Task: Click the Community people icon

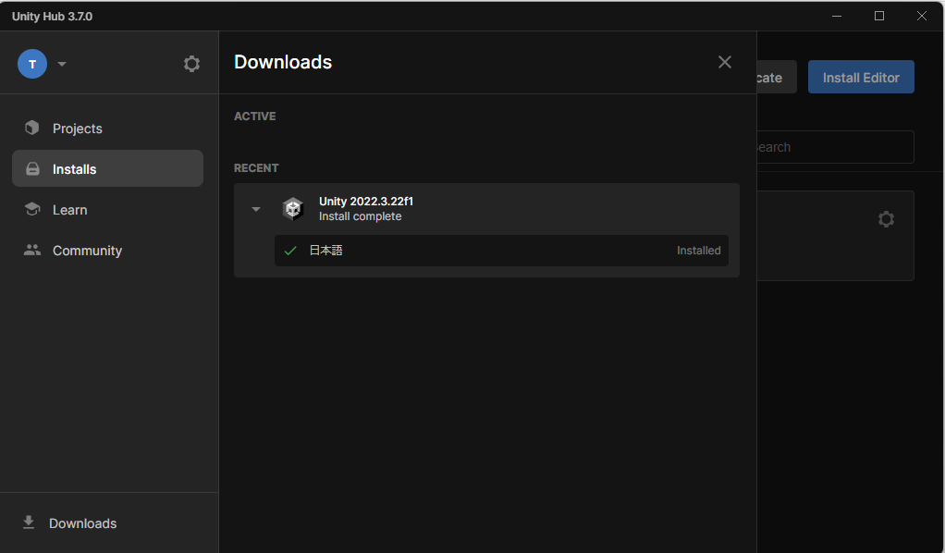Action: coord(32,250)
